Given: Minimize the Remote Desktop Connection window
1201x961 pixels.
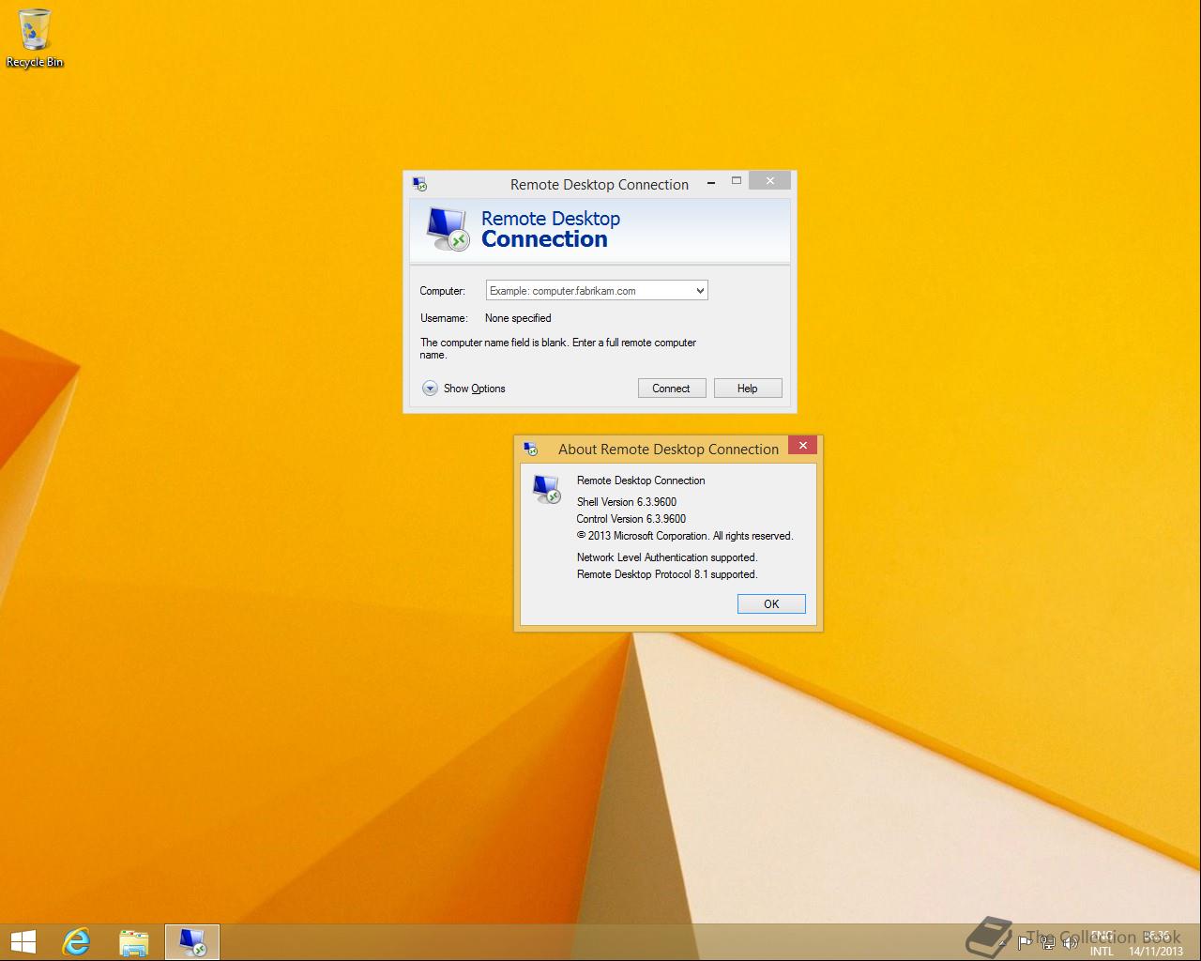Looking at the screenshot, I should click(712, 182).
